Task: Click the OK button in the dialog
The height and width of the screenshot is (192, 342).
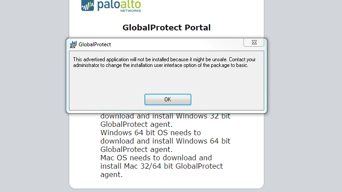Action: point(167,100)
